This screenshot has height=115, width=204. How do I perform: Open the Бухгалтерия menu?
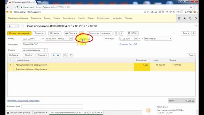point(103,18)
